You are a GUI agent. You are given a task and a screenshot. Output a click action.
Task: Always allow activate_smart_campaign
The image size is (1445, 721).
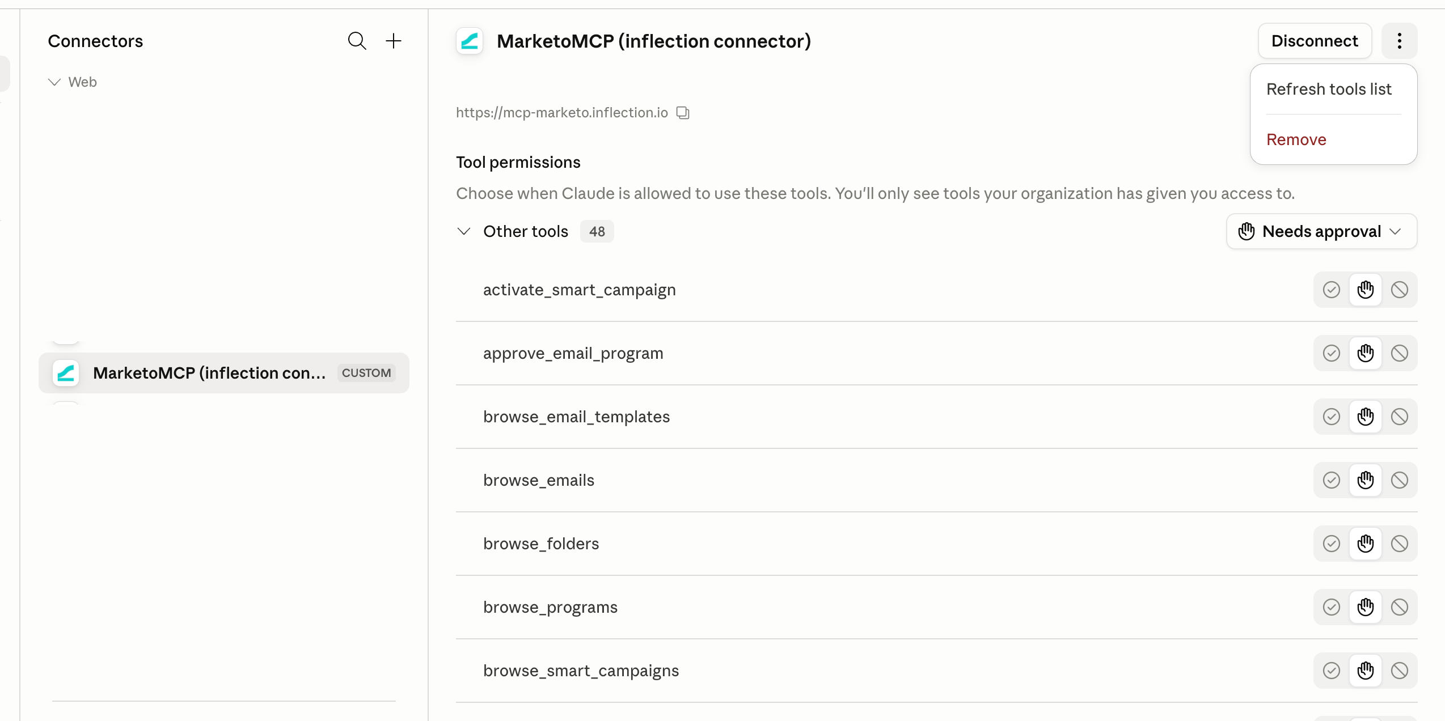(x=1331, y=290)
